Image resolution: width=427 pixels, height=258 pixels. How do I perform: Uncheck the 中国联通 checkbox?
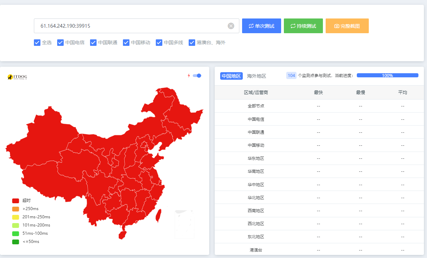pos(93,42)
